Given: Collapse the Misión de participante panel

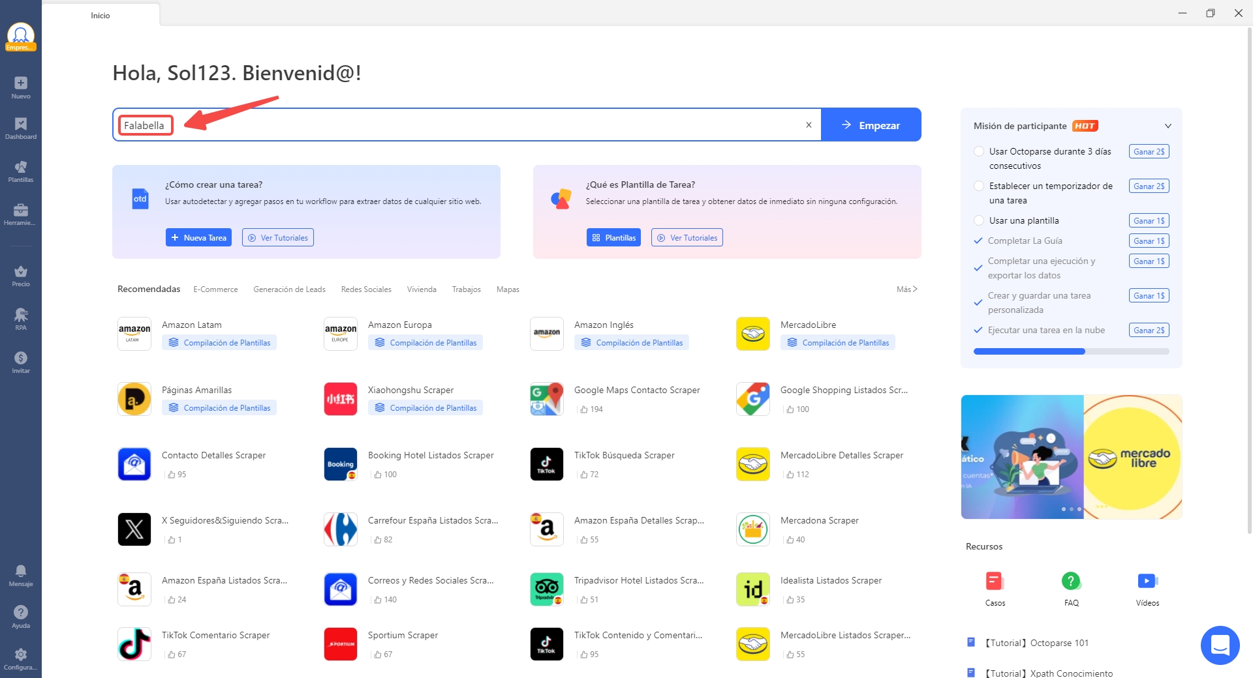Looking at the screenshot, I should point(1168,126).
